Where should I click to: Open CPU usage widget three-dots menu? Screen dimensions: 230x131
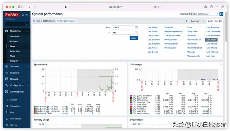pyautogui.click(x=221, y=64)
